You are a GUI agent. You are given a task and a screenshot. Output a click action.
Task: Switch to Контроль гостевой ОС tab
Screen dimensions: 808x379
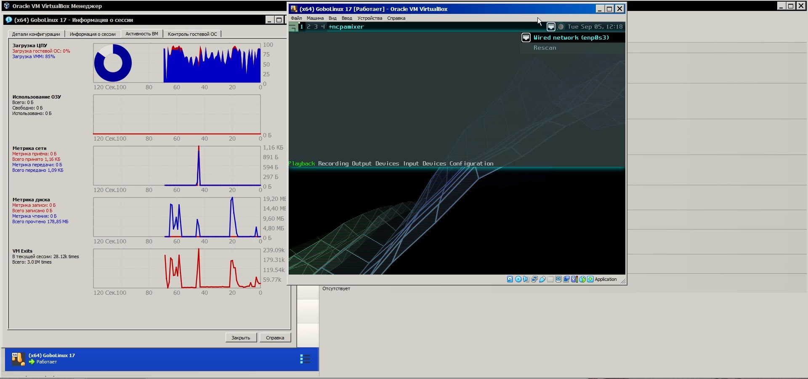[x=192, y=34]
